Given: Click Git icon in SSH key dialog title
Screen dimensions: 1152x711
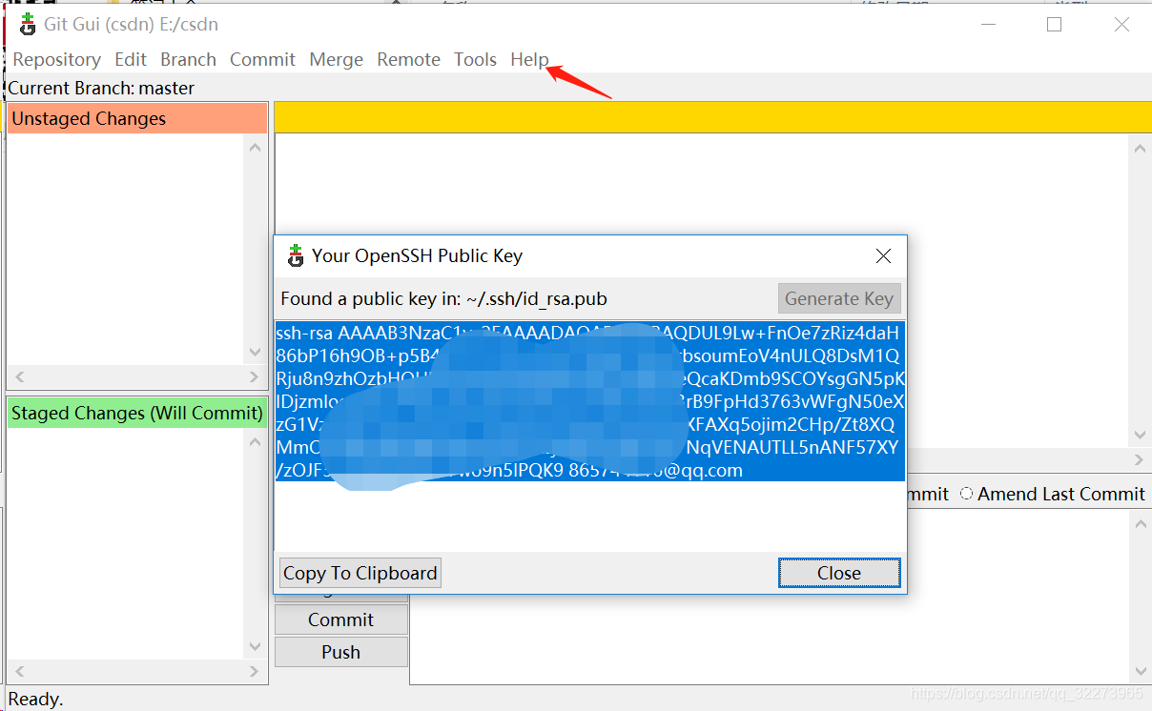Looking at the screenshot, I should click(x=296, y=255).
